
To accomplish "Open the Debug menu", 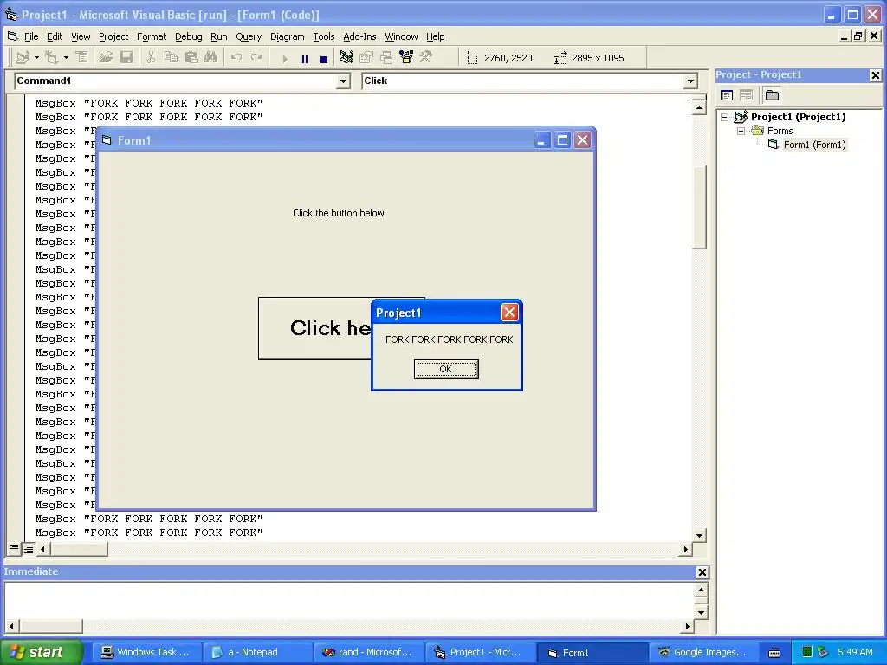I will [x=188, y=36].
